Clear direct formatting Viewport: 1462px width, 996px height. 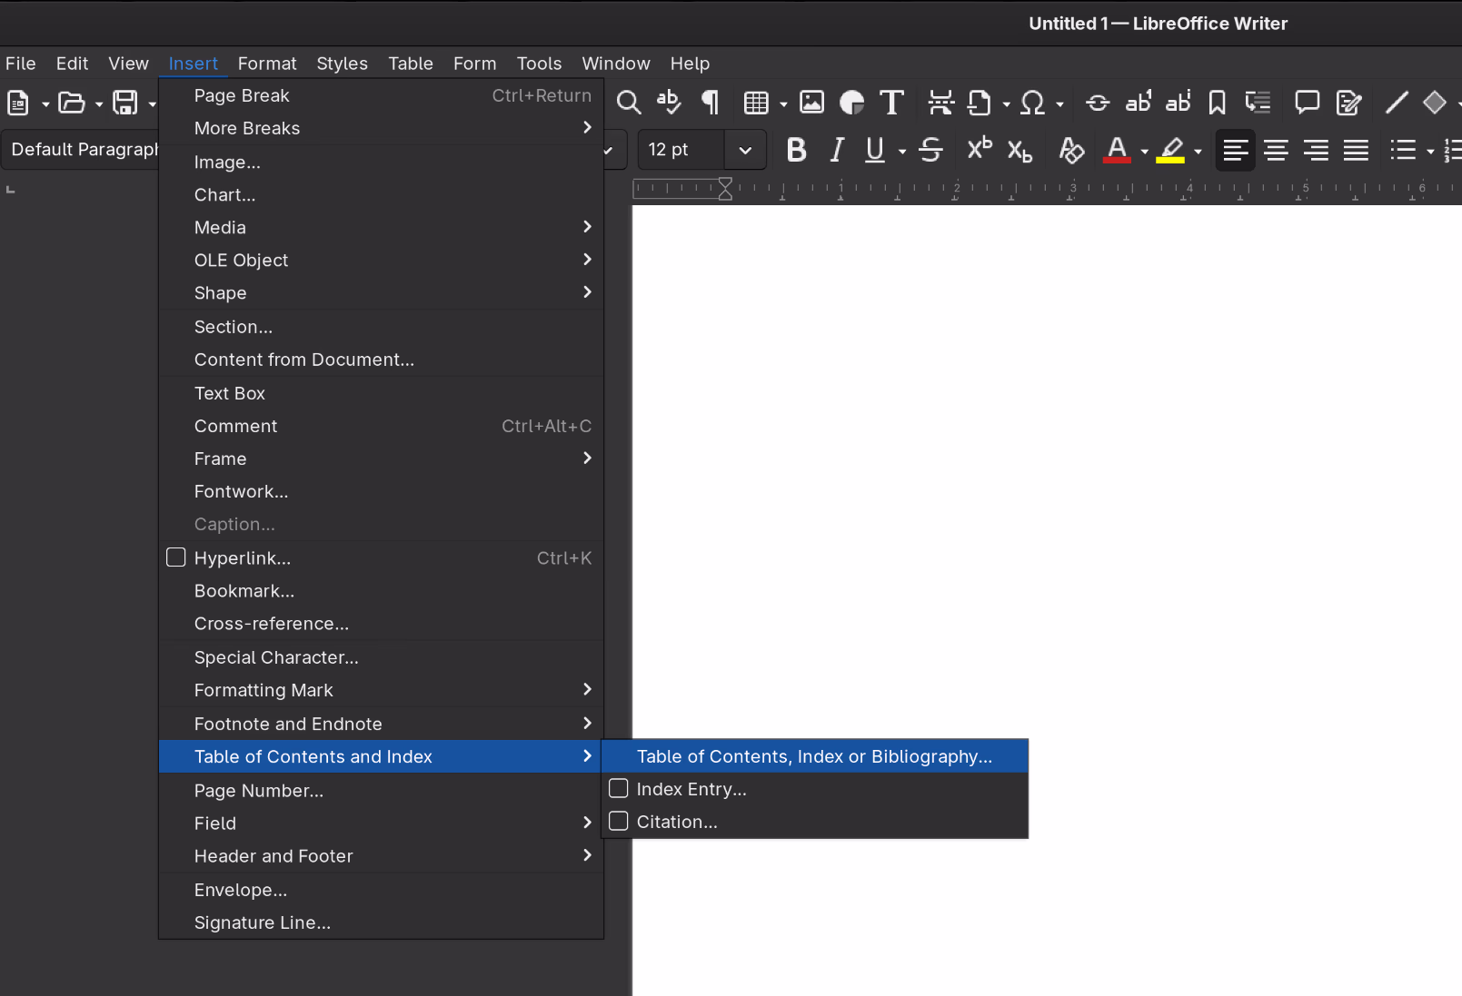click(1071, 151)
